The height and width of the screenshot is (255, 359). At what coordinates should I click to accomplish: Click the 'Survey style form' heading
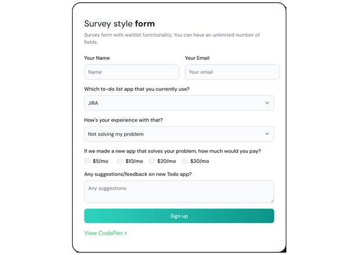(120, 24)
